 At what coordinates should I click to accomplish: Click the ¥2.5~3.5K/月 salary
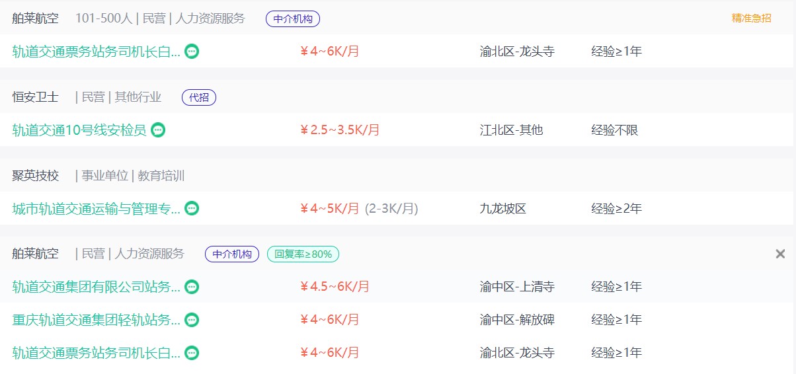click(x=340, y=130)
